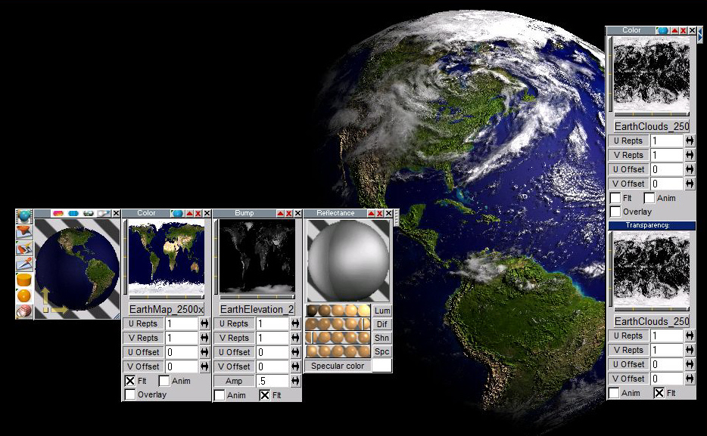Toggle the white reflectance shader icon in the preview header
Viewport: 707px width, 436px height.
103,213
